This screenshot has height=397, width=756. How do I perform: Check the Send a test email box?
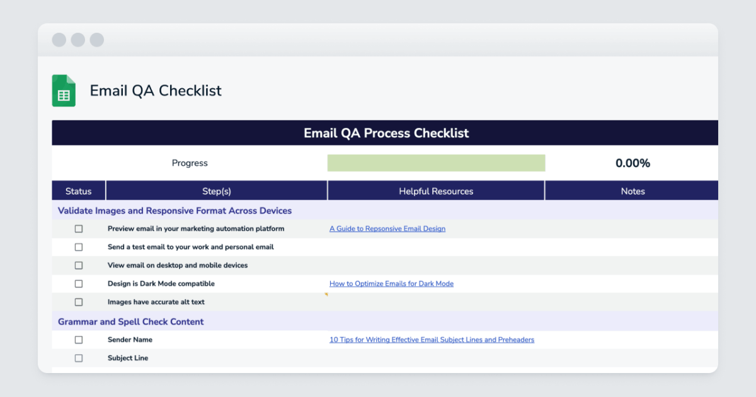pos(78,247)
